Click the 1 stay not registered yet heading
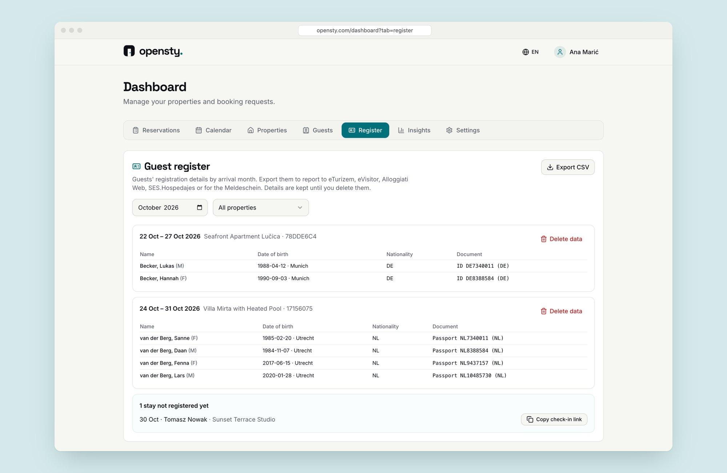This screenshot has height=473, width=727. click(174, 406)
